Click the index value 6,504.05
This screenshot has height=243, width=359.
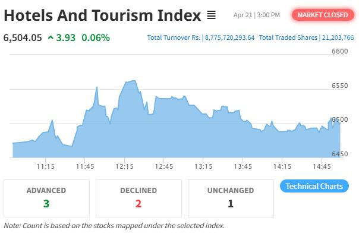[23, 38]
